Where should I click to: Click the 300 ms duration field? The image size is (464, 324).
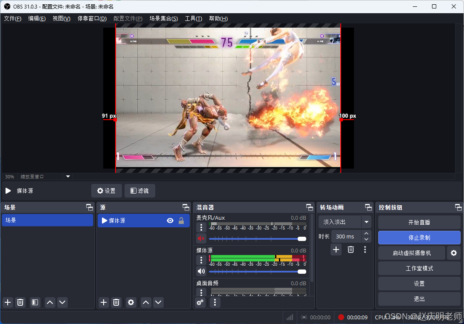pos(346,237)
